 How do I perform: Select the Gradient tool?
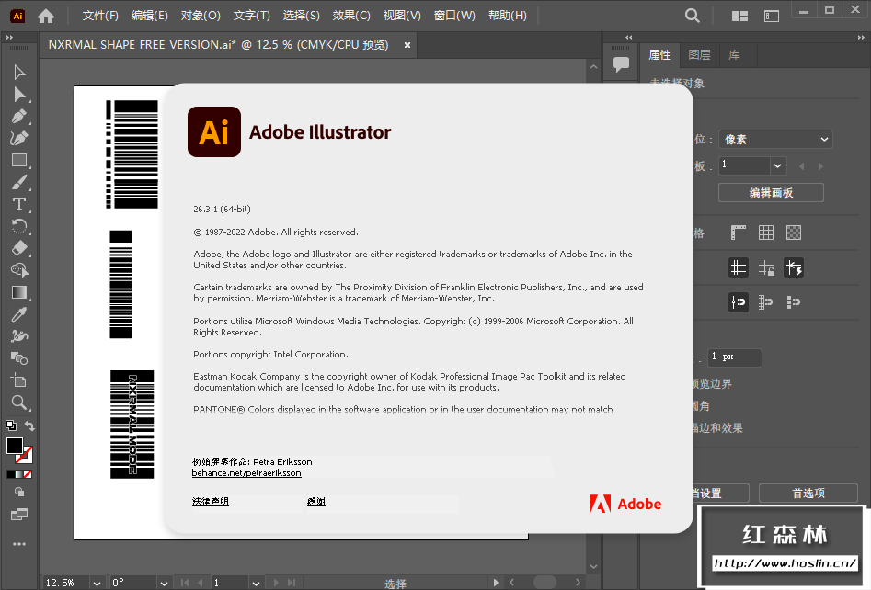[x=19, y=292]
